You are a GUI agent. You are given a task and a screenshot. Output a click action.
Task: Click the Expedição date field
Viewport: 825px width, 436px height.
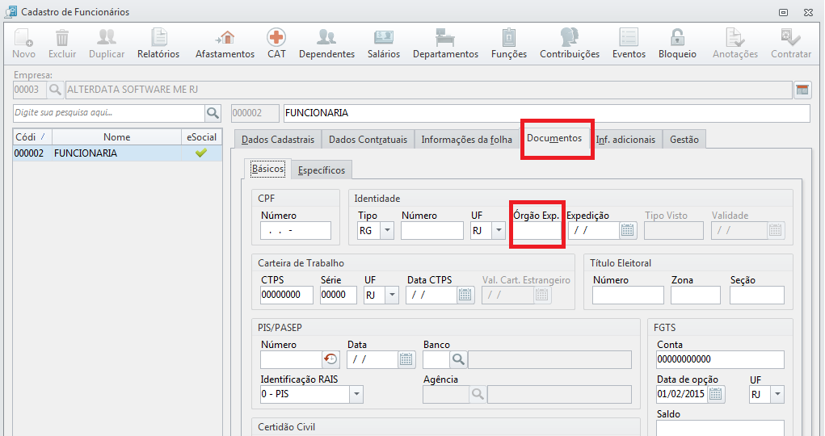click(593, 230)
